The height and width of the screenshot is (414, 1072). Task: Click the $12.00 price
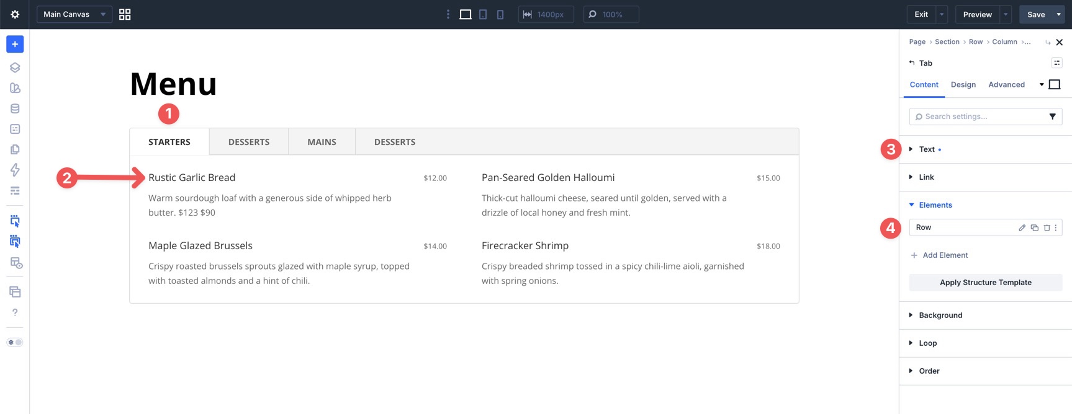(435, 178)
